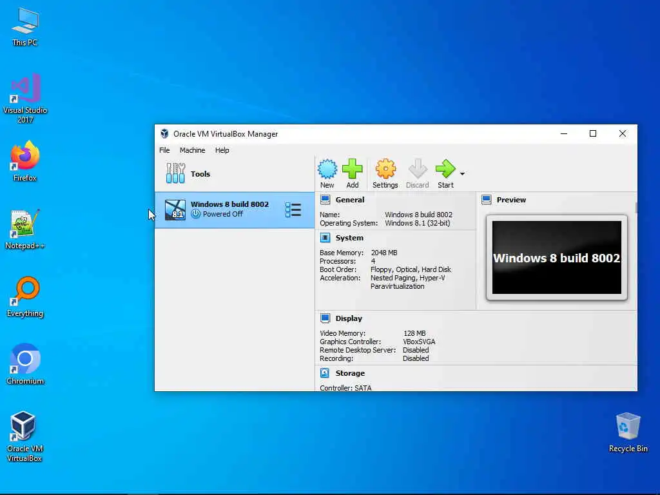Open the Machine menu
660x495 pixels.
192,150
